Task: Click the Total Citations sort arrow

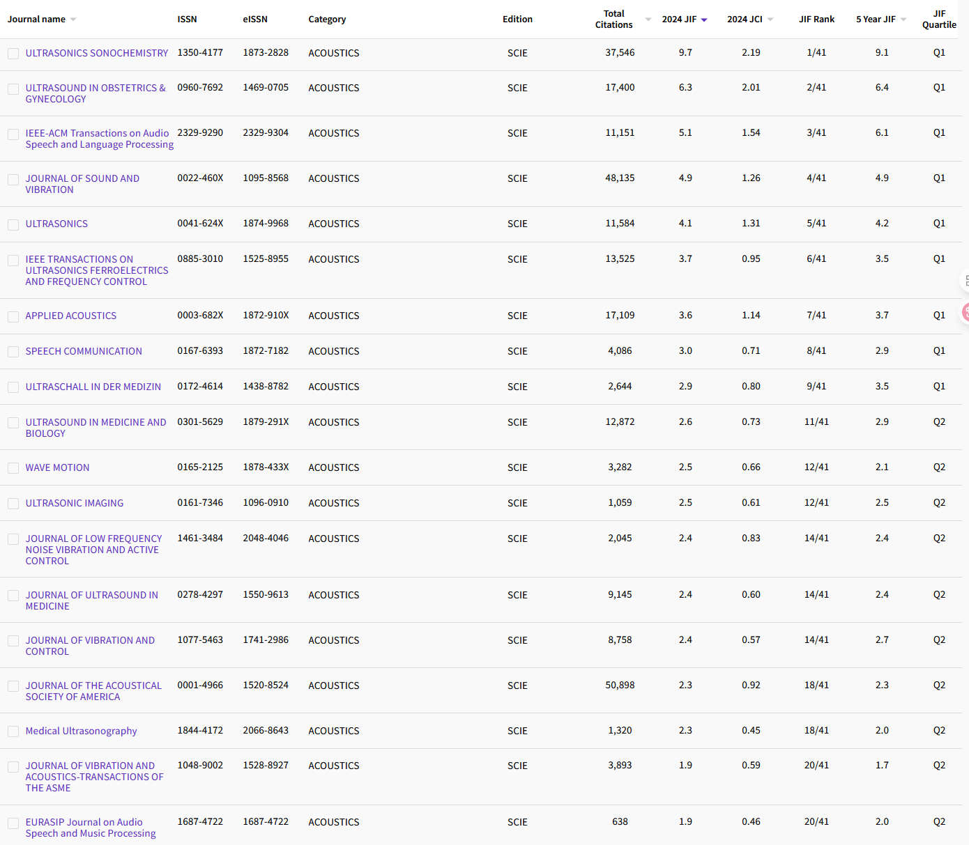Action: (x=648, y=20)
